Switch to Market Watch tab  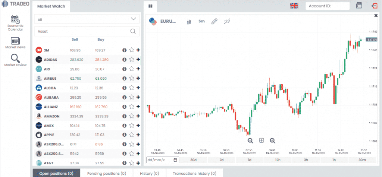51,6
